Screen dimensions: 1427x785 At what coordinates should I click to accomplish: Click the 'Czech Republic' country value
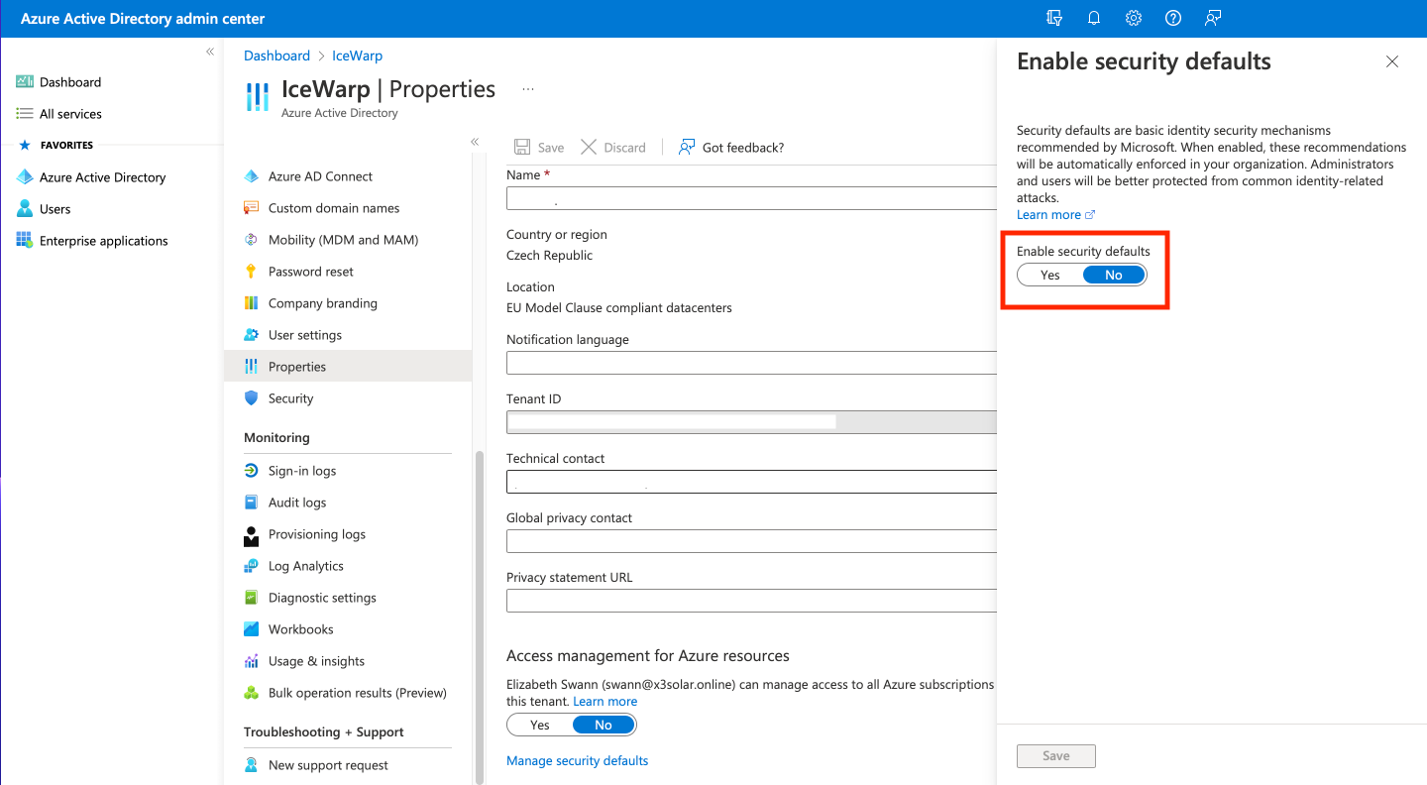click(x=549, y=255)
